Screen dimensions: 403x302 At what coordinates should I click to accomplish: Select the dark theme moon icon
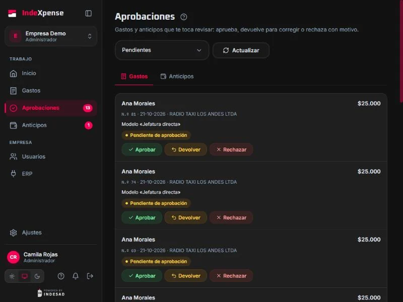[37, 276]
